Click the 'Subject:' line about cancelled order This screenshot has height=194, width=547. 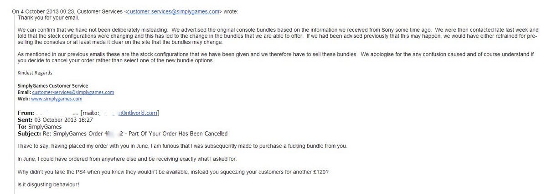click(122, 134)
